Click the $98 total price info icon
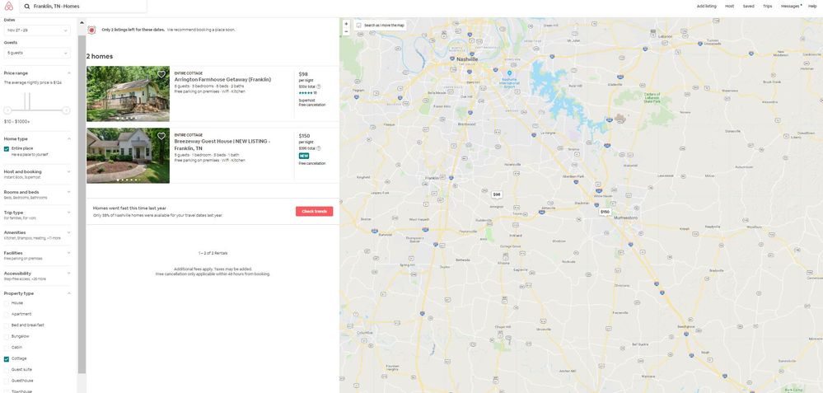Image resolution: width=823 pixels, height=393 pixels. (x=319, y=87)
